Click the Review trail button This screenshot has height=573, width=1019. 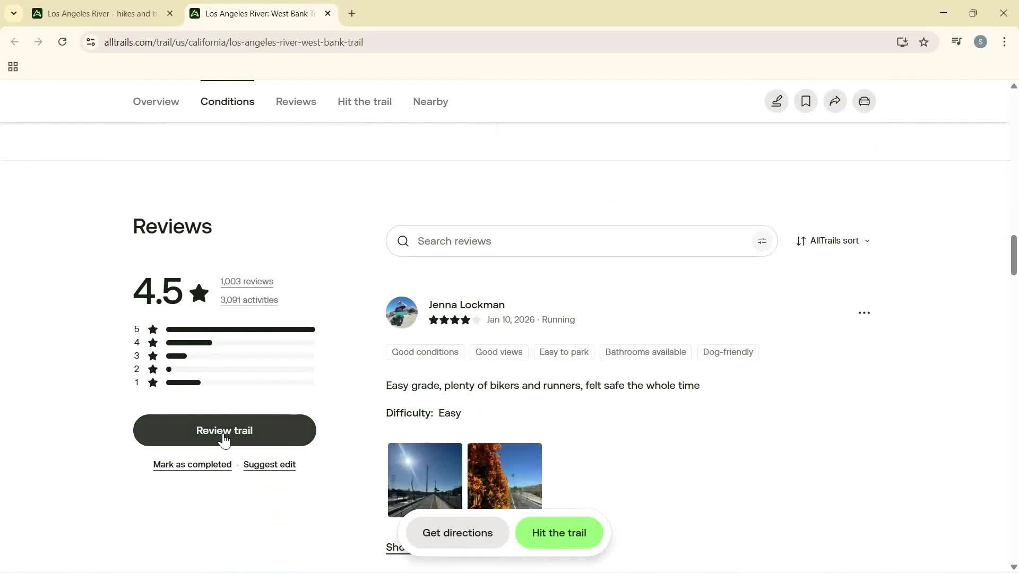(x=224, y=430)
